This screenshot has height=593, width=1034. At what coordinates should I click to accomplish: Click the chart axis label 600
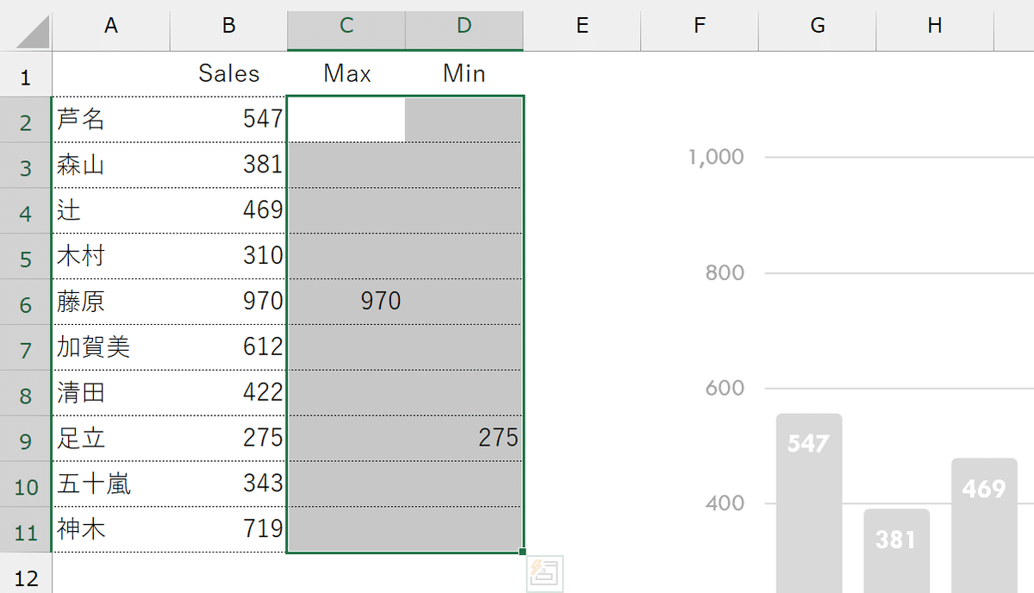(725, 389)
